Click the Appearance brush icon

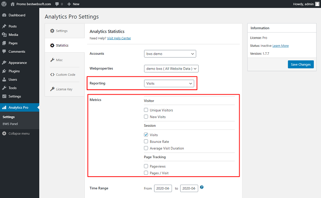(x=4, y=63)
